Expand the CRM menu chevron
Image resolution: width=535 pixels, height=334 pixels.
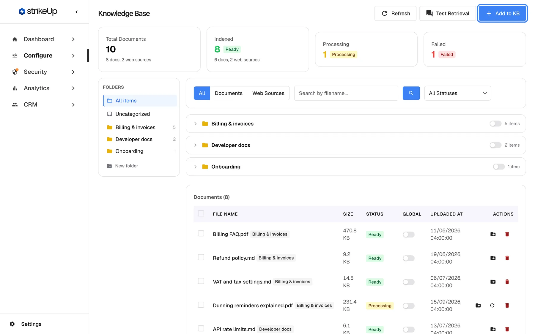(73, 105)
